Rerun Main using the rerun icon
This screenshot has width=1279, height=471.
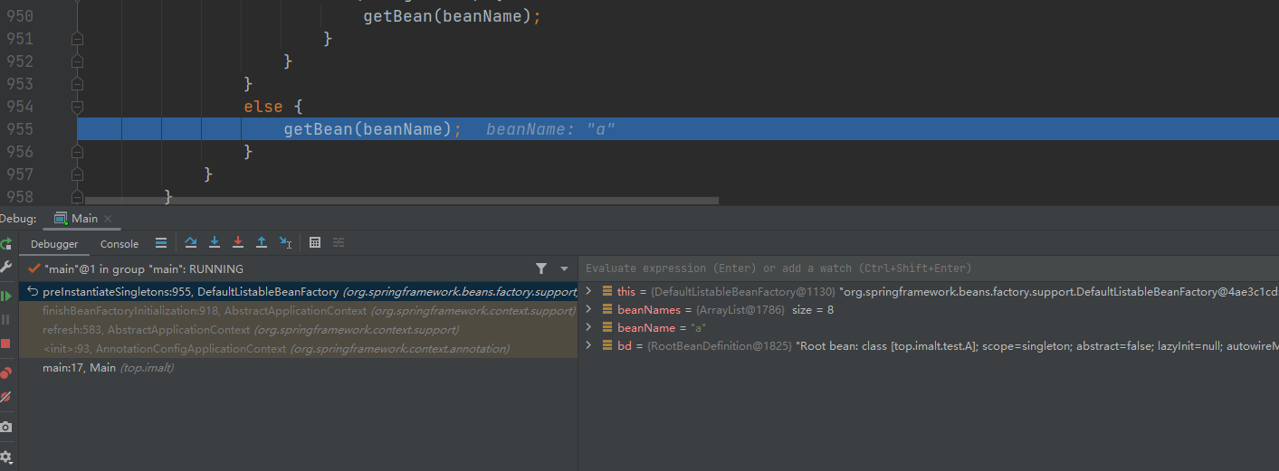6,243
